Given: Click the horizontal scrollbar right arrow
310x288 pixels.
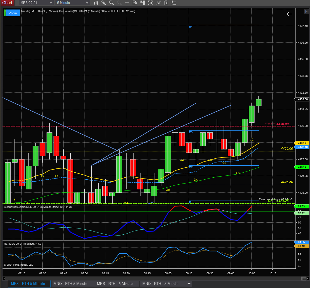Looking at the screenshot, I should pos(308,279).
